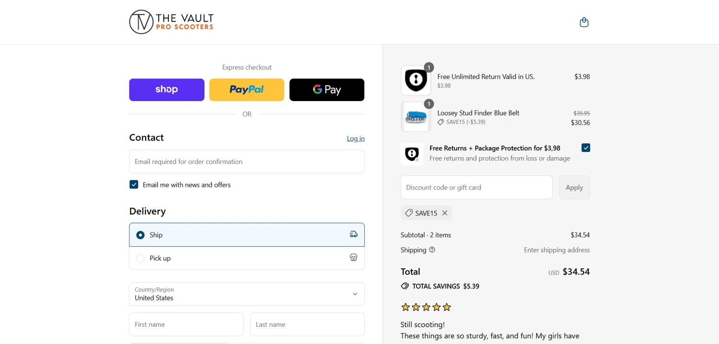Click the five-star review rating

pyautogui.click(x=426, y=307)
